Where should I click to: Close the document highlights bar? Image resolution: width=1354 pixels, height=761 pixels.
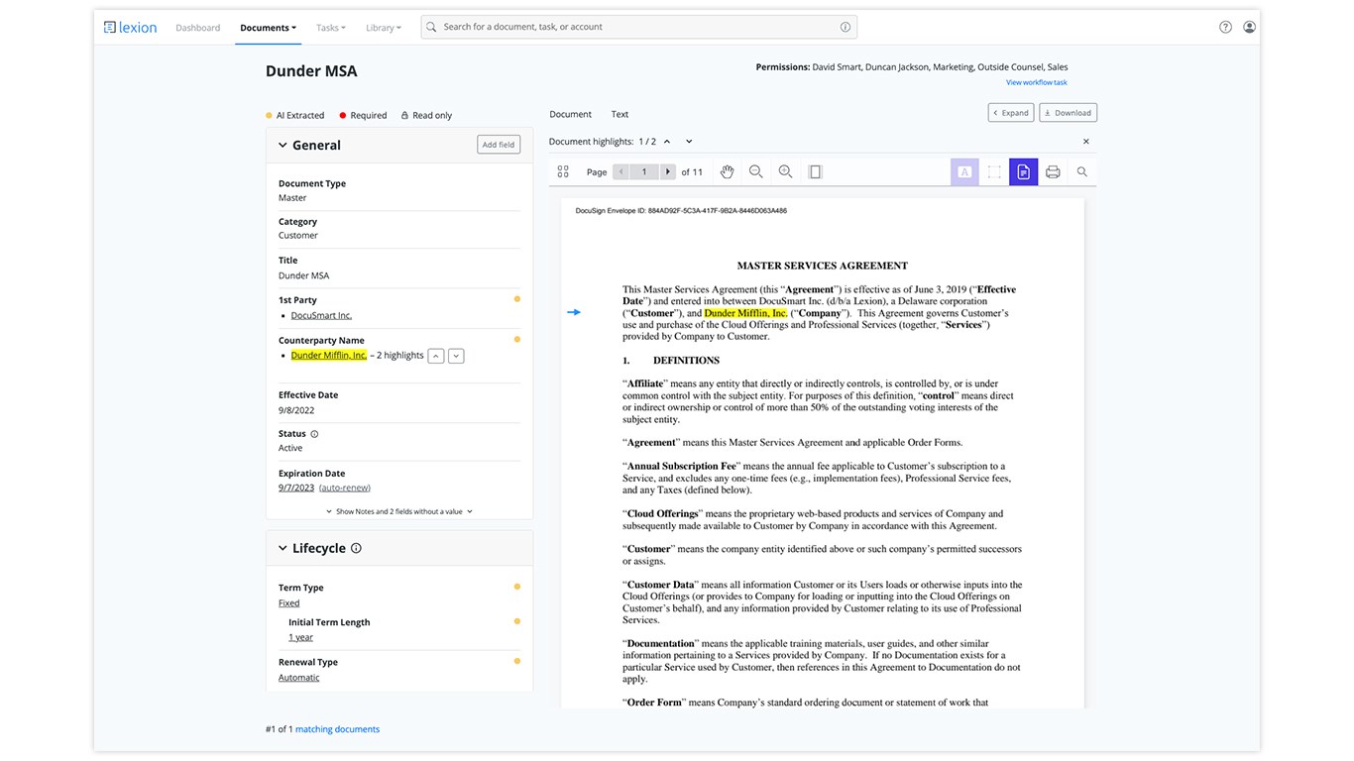1085,142
